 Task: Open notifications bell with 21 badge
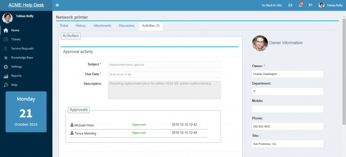(x=300, y=5)
